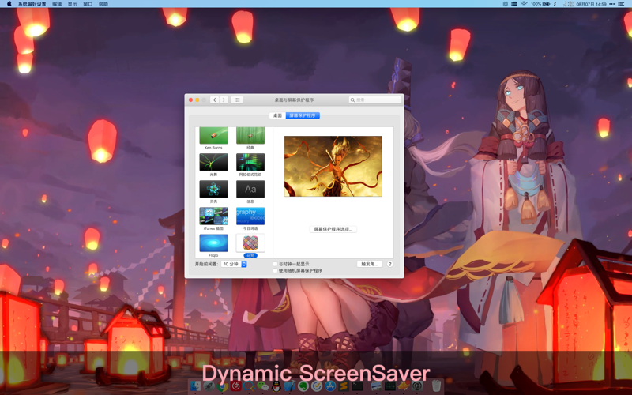Enable the random screen saver checkbox

coord(276,270)
